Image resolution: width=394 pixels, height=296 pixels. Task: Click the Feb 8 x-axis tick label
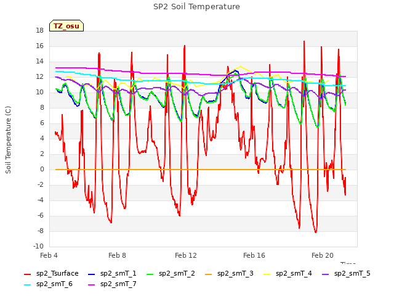click(x=117, y=255)
